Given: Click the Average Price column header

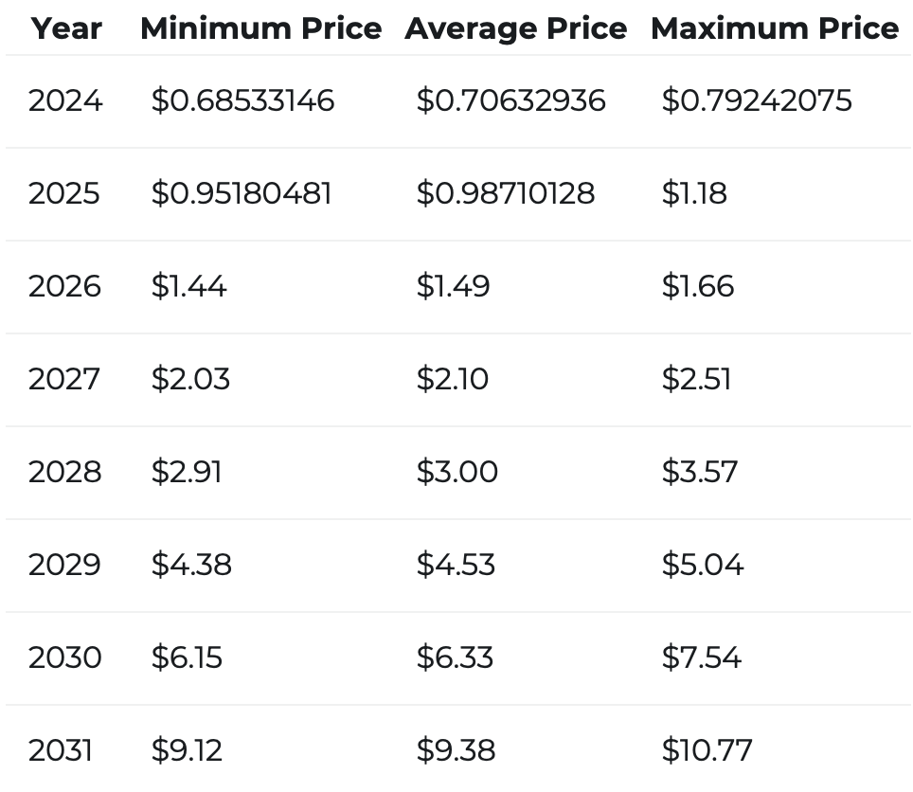Looking at the screenshot, I should 515,28.
